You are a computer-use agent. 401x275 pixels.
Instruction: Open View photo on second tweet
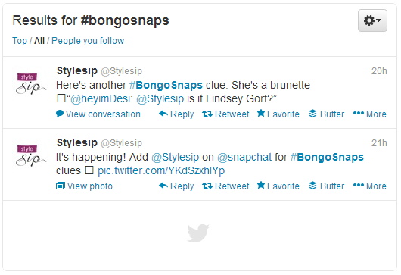pyautogui.click(x=84, y=186)
